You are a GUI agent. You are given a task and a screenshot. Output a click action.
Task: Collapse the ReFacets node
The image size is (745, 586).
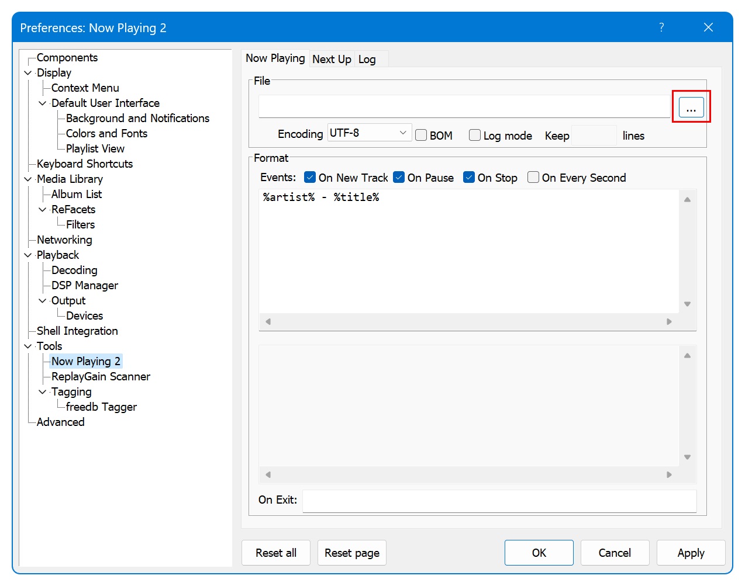pos(42,210)
